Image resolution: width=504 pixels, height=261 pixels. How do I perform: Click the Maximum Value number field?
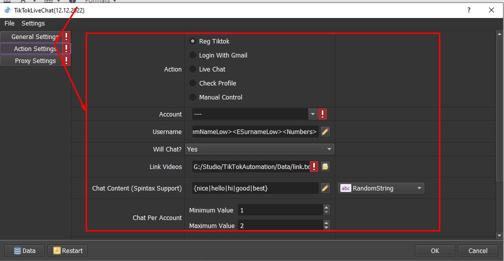point(280,225)
